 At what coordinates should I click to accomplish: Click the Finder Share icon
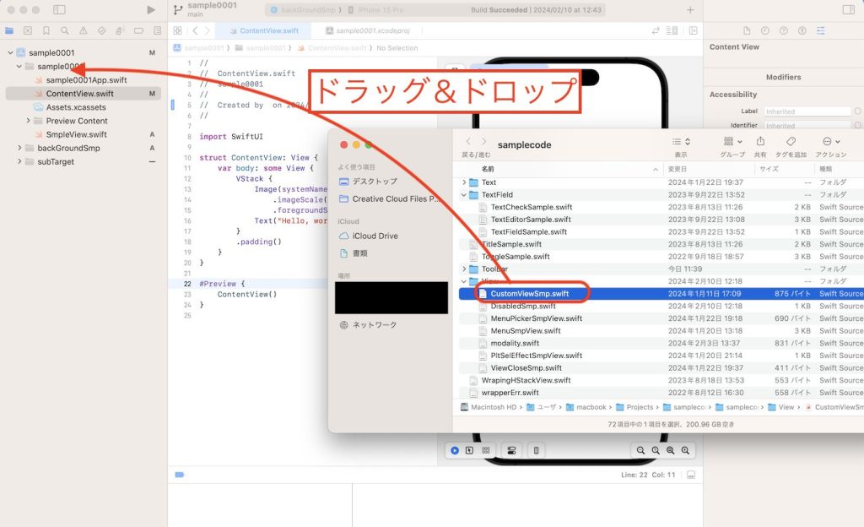point(760,142)
